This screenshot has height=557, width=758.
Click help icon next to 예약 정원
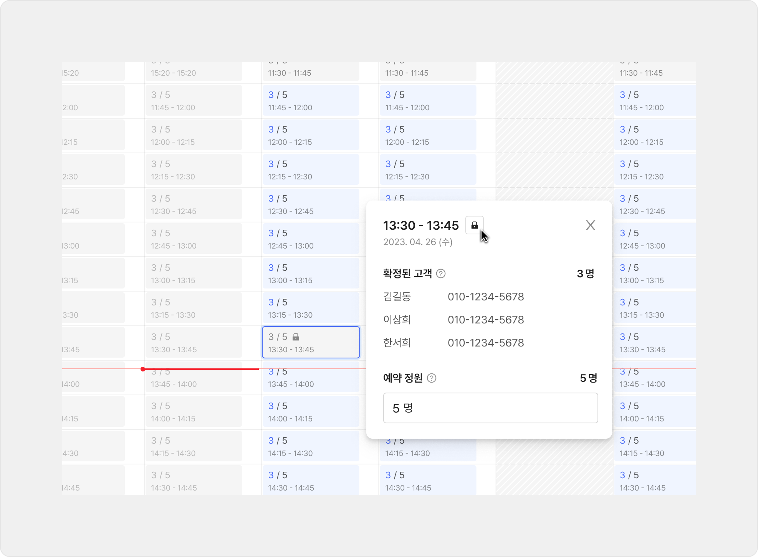tap(432, 378)
